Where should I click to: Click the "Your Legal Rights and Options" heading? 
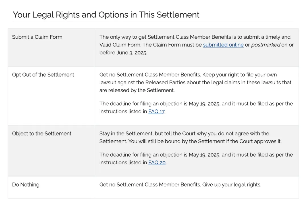coord(106,15)
